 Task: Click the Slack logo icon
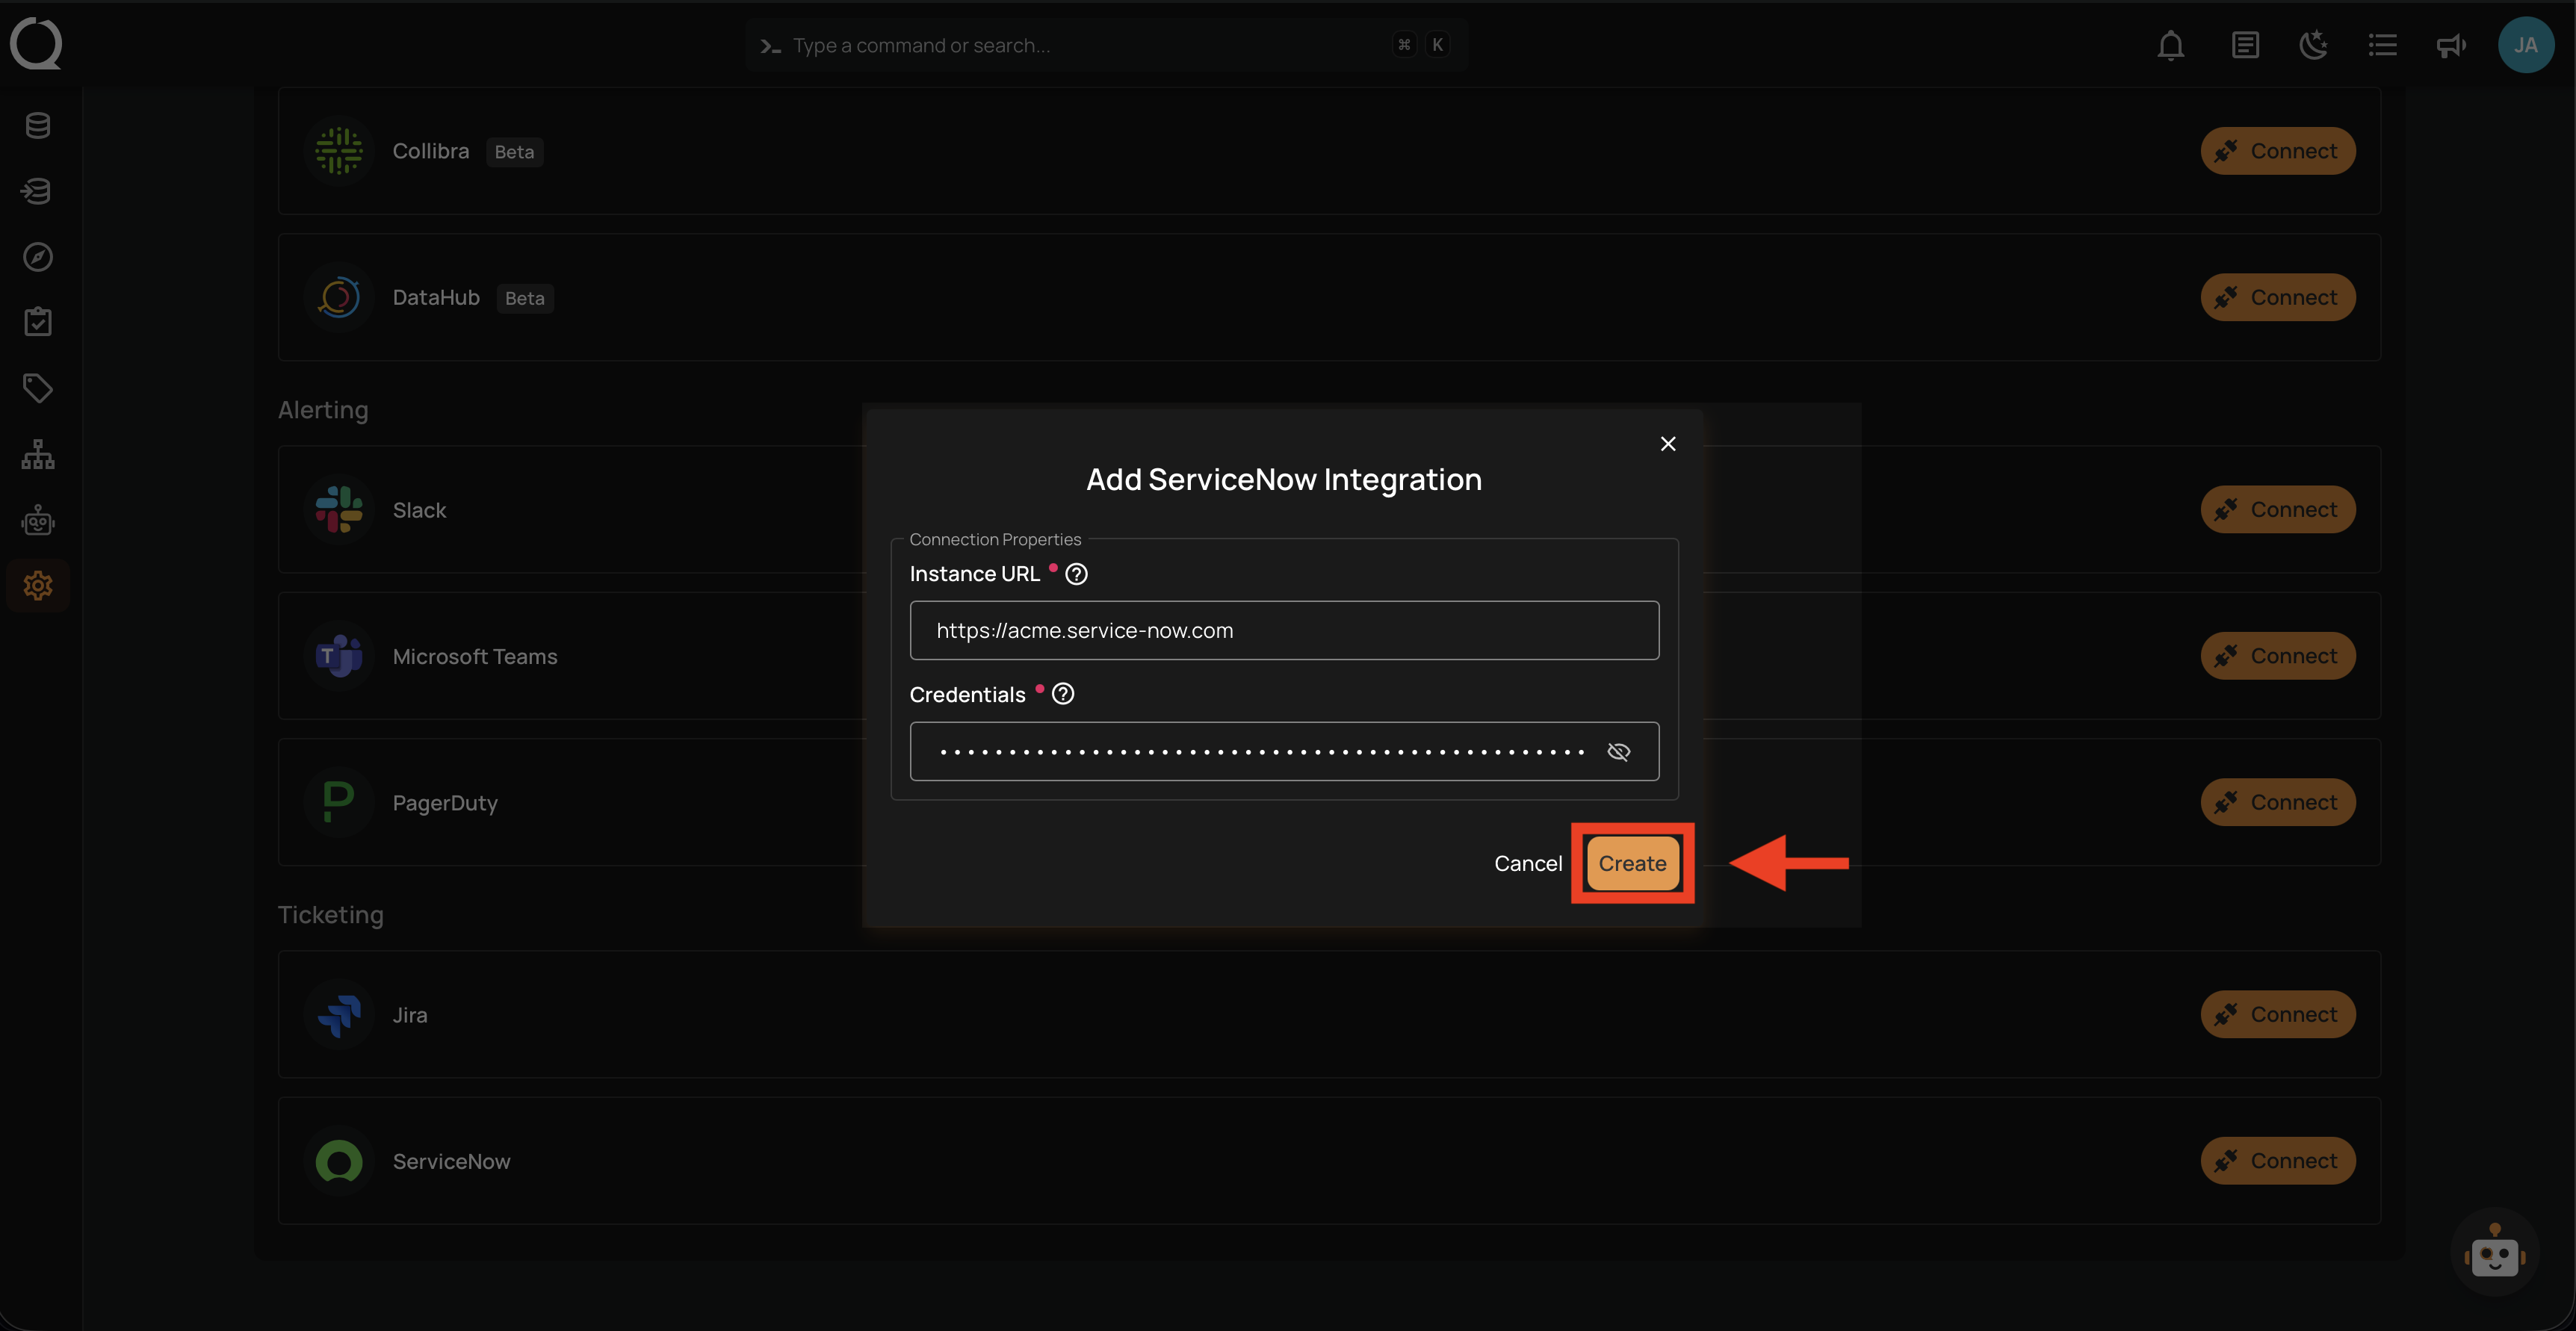[x=339, y=509]
